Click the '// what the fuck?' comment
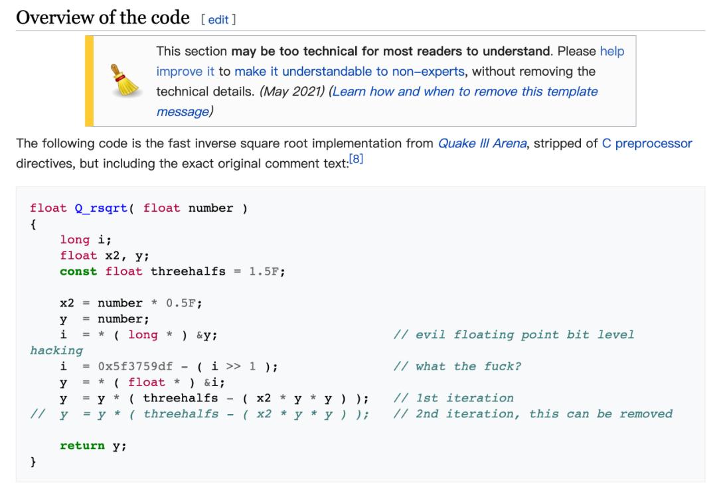The image size is (717, 493). (457, 366)
